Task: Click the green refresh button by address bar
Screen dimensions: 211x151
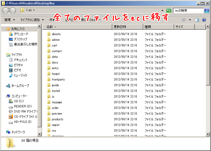Action: (169, 11)
